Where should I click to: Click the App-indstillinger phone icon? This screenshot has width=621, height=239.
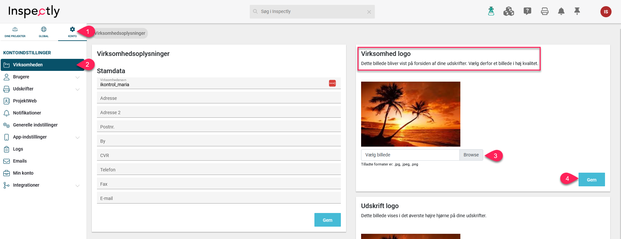tap(7, 137)
